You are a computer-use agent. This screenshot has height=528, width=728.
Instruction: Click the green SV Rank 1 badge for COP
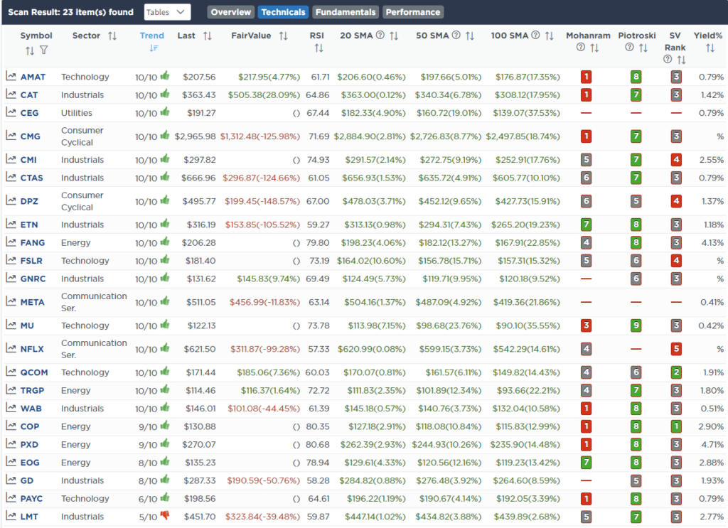[x=676, y=426]
